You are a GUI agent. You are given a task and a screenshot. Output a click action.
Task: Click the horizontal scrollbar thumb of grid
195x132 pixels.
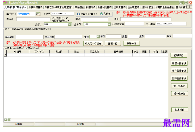(9, 120)
